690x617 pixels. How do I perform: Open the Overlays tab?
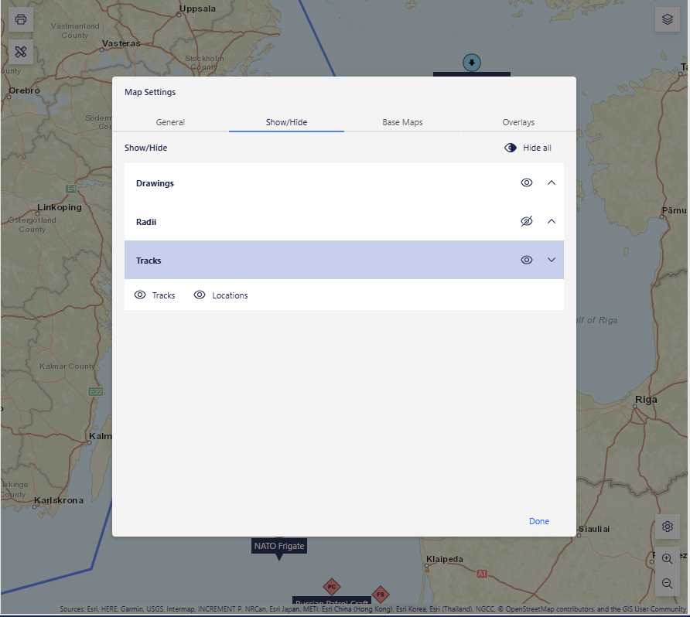[x=518, y=122]
